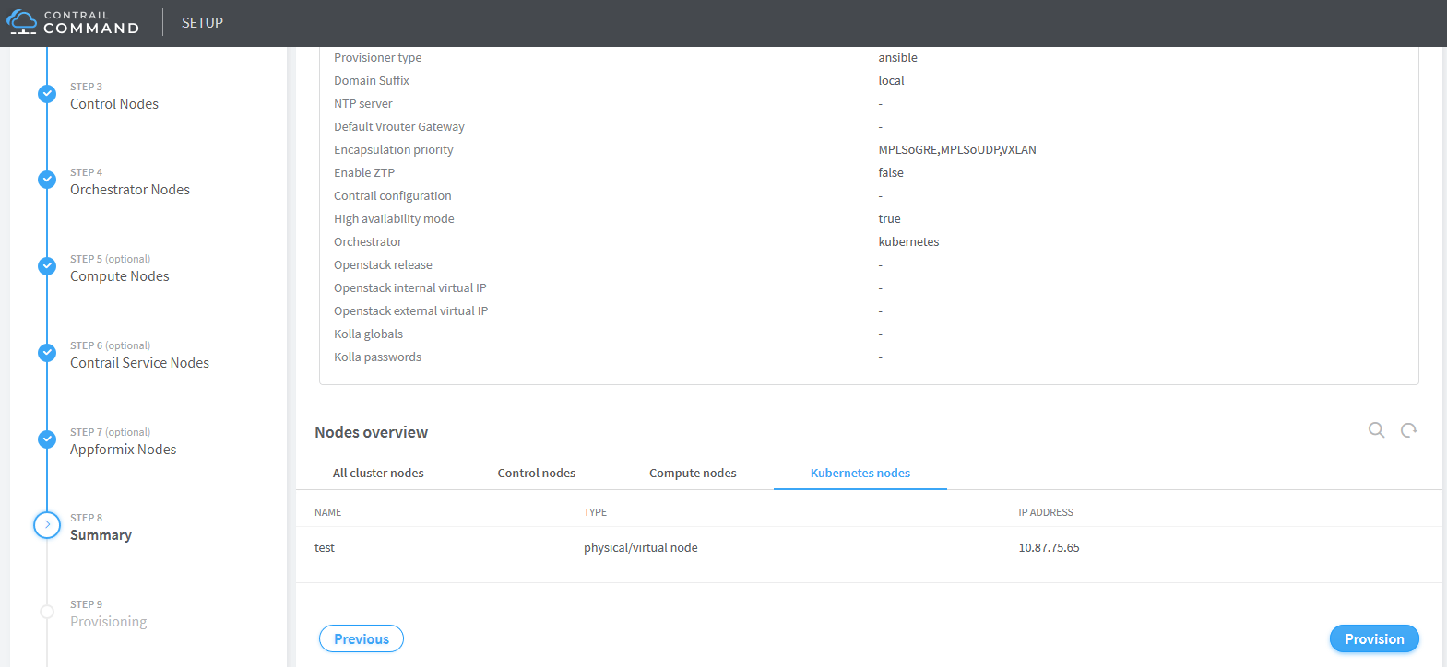Select the Summary step label
This screenshot has height=667, width=1447.
click(101, 535)
